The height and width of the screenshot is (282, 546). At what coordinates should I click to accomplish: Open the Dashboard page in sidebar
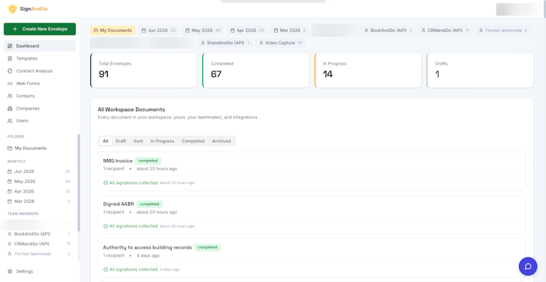[40, 46]
